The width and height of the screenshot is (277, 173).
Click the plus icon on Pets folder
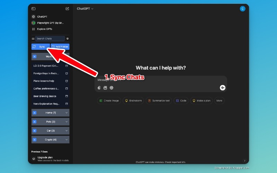pyautogui.click(x=35, y=122)
